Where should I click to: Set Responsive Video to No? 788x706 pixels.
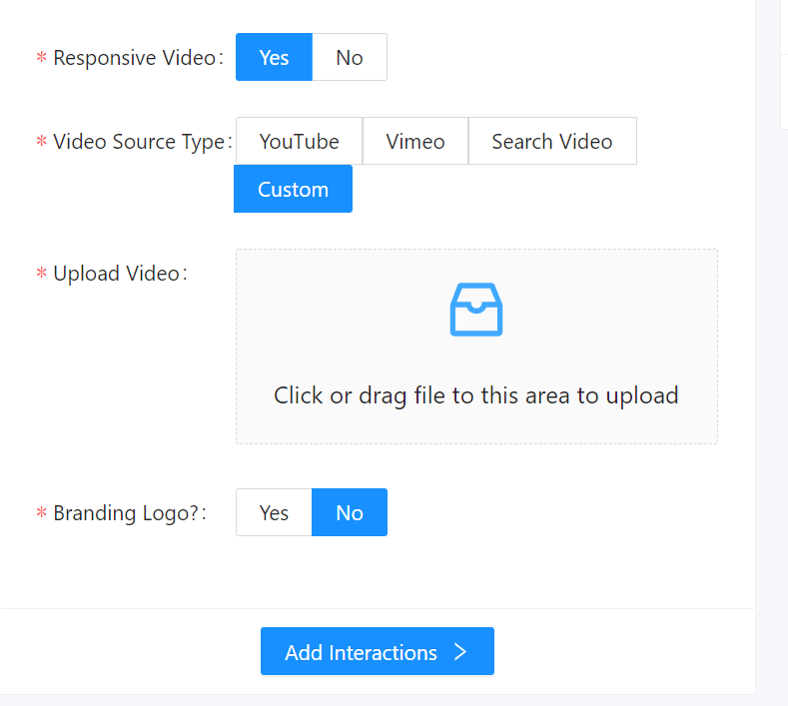click(x=350, y=57)
